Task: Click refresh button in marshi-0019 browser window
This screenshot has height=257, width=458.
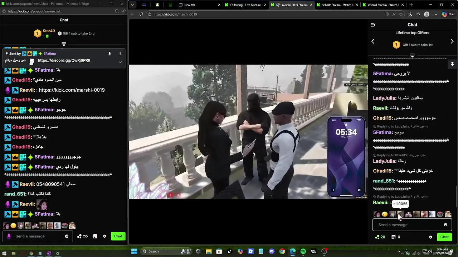Action: tap(141, 14)
